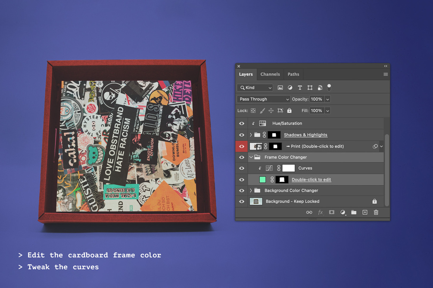
Task: Click blending options icon on Print layer
Action: (375, 146)
